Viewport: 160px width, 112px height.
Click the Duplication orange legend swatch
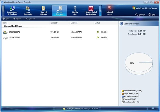click(x=123, y=94)
